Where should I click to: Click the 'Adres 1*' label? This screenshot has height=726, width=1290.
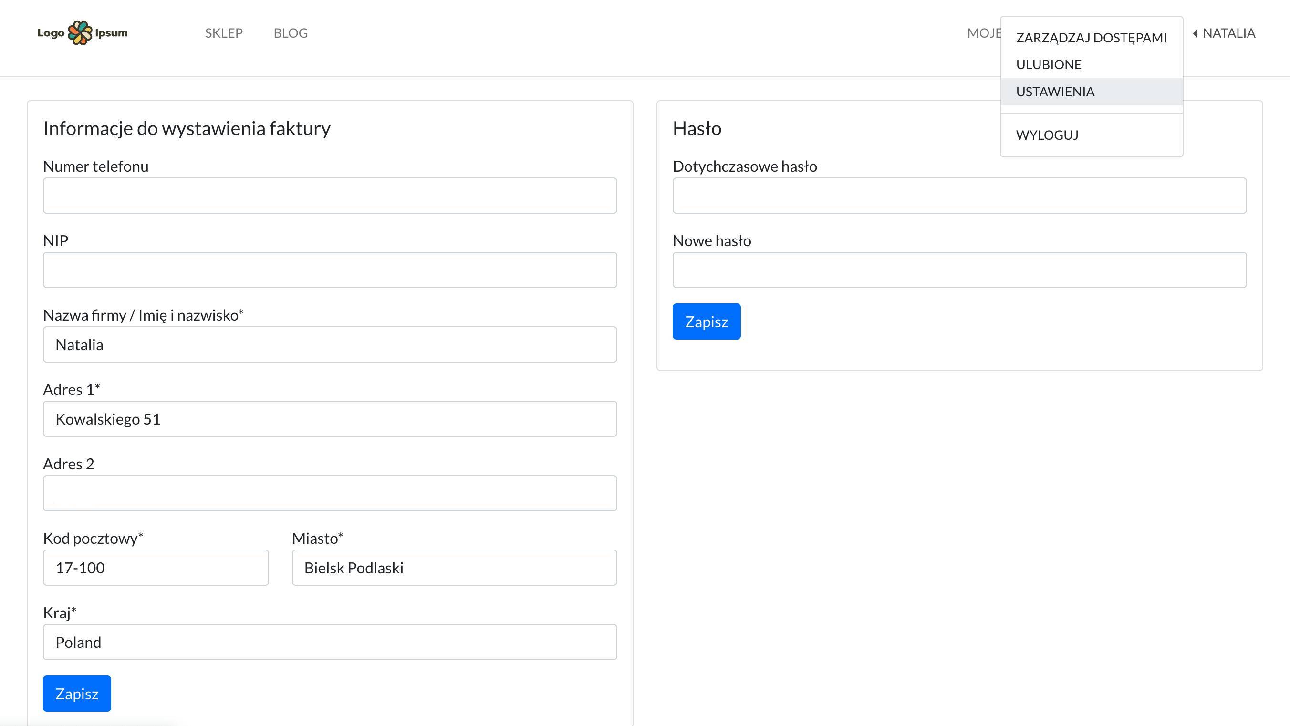[x=72, y=390]
